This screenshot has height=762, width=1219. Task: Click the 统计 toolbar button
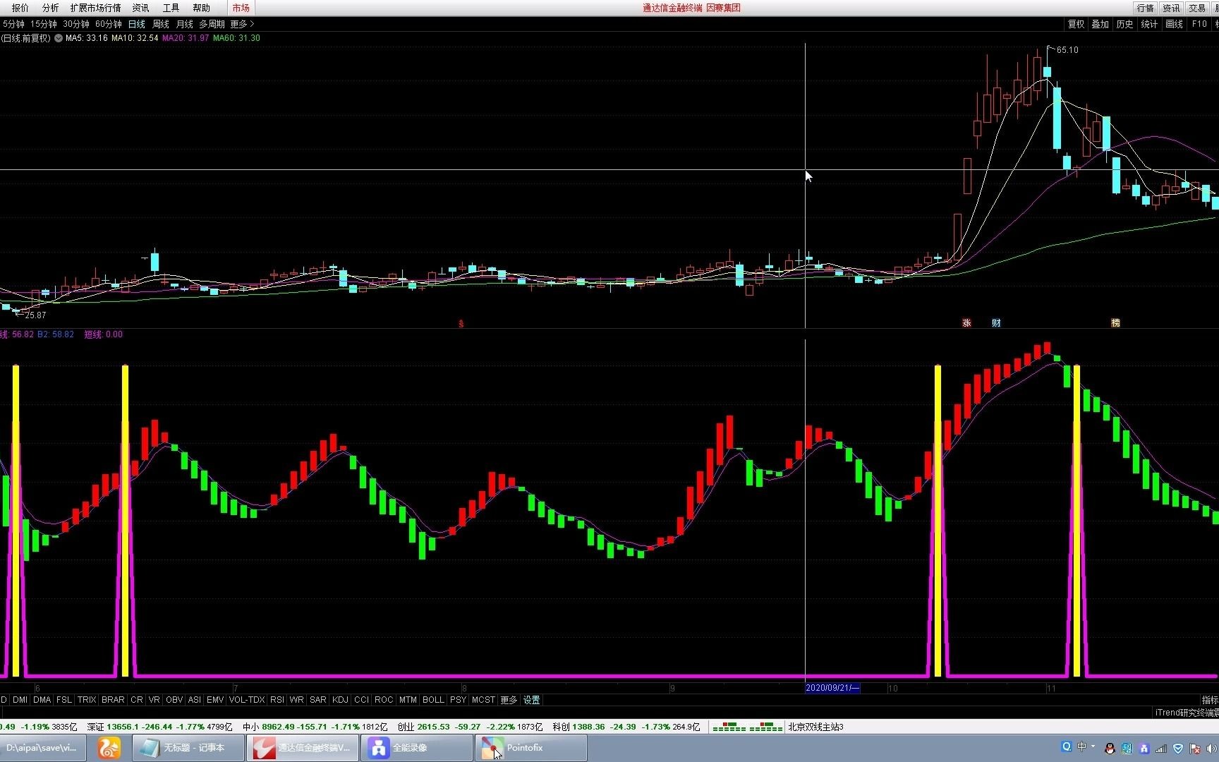(x=1150, y=24)
